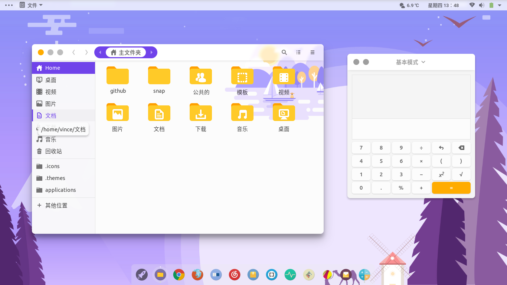507x285 pixels.
Task: Open the system menu arrow in top bar
Action: pos(500,5)
